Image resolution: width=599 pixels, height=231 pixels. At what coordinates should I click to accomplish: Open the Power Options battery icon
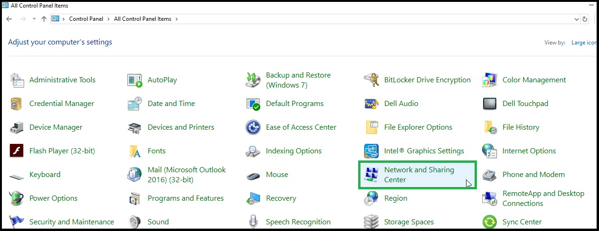(x=17, y=198)
